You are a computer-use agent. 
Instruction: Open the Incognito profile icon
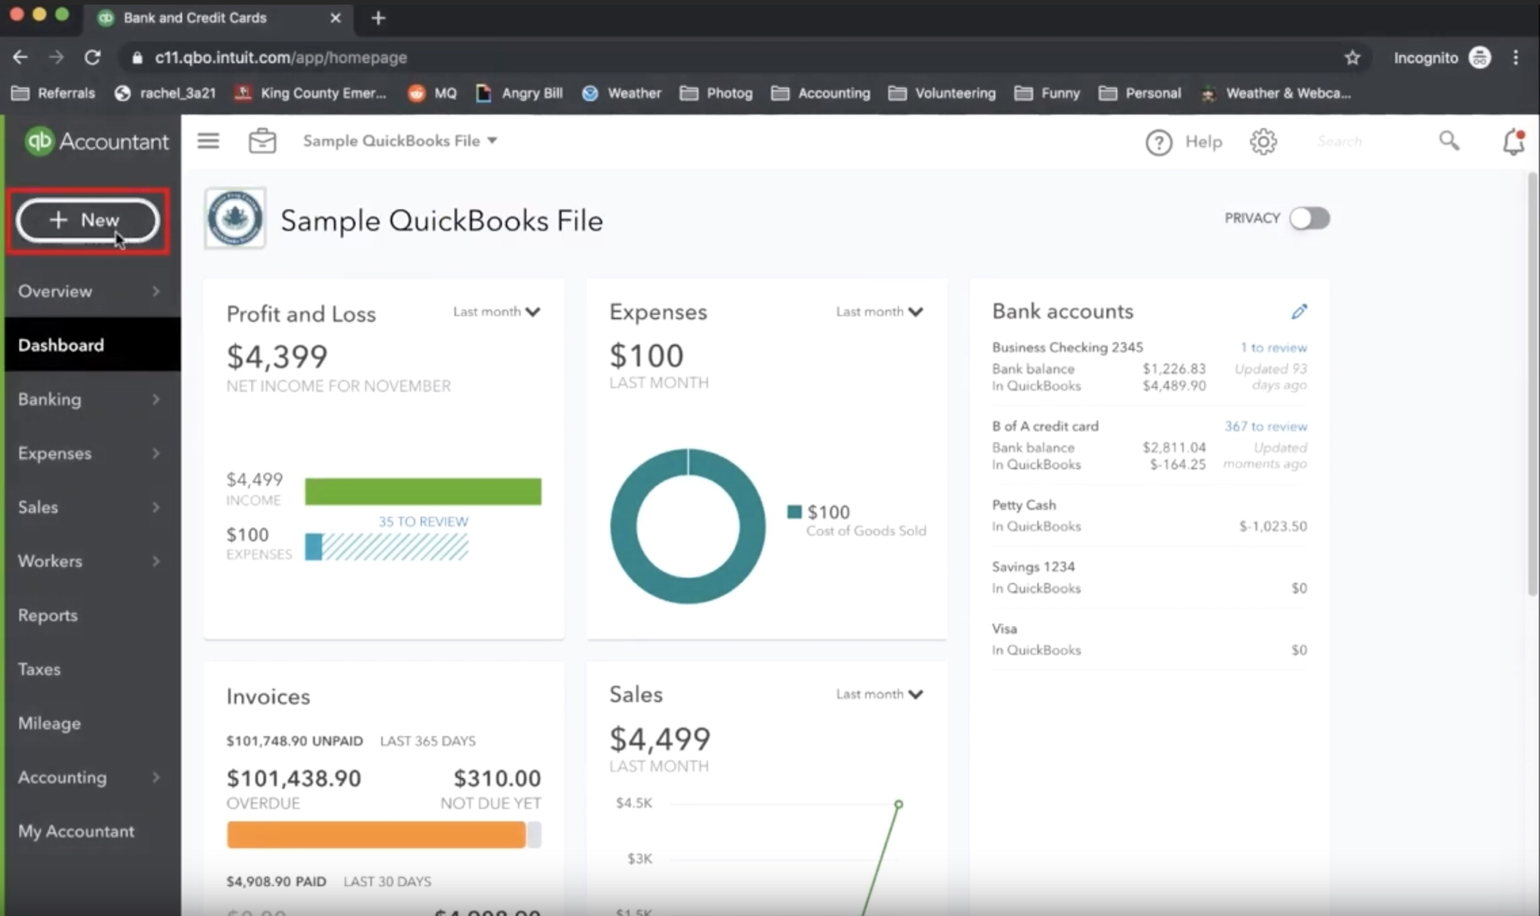[1479, 58]
